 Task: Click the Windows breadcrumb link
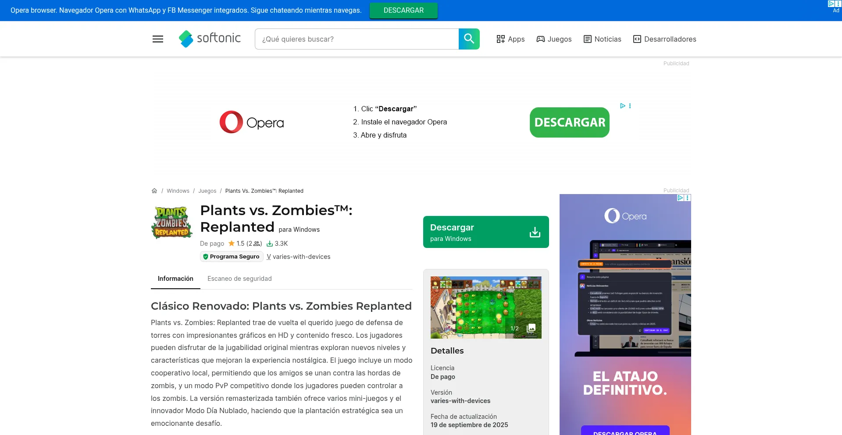pyautogui.click(x=178, y=191)
